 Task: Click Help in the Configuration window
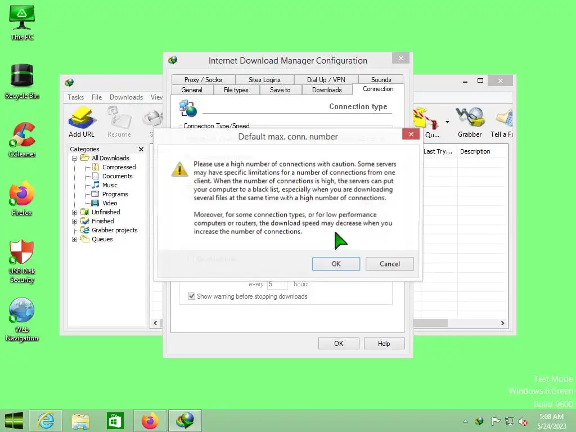click(x=384, y=344)
